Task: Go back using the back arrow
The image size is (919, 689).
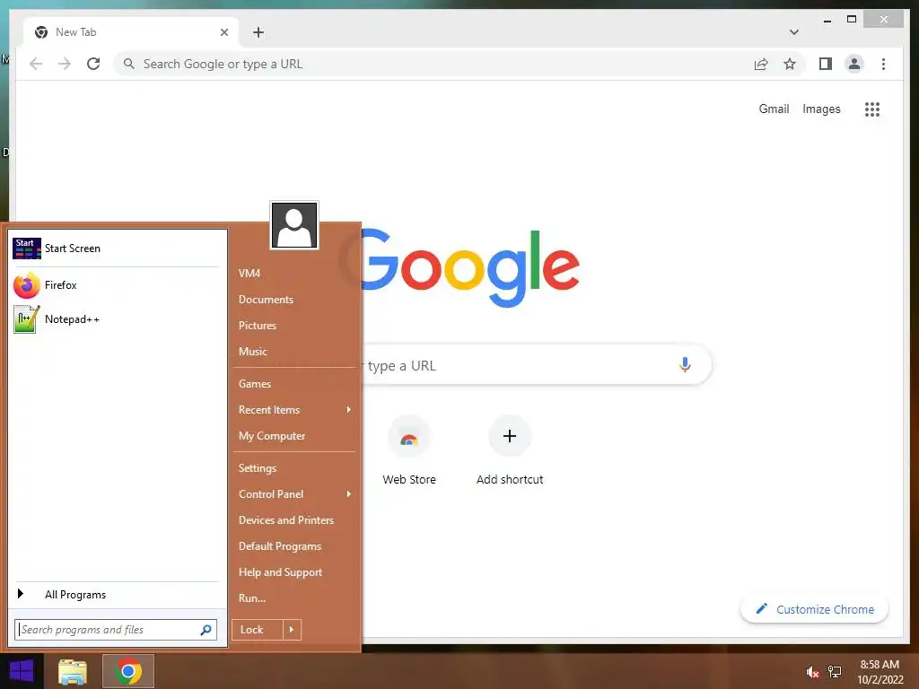Action: click(36, 64)
